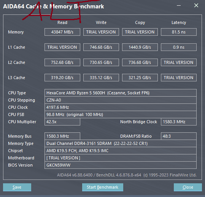Viewport: 205px width, 197px height.
Task: Click the Motherboard label
Action: pos(21,158)
